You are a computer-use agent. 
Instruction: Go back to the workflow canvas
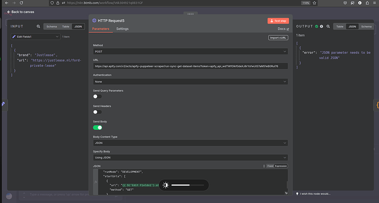[20, 12]
